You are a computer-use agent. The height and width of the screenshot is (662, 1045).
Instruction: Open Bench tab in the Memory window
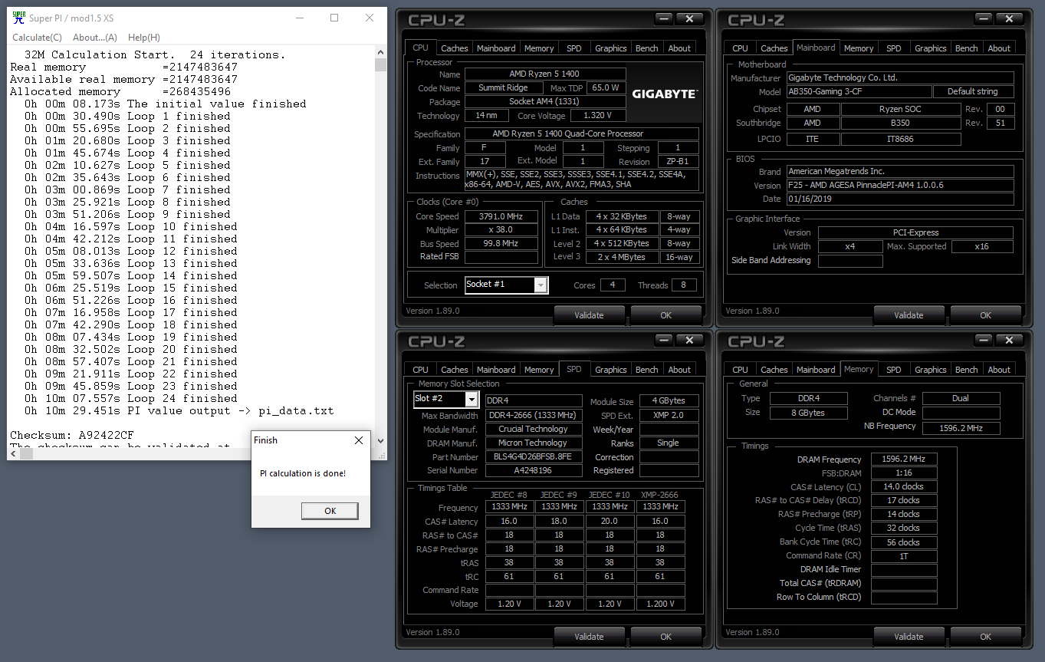point(967,369)
